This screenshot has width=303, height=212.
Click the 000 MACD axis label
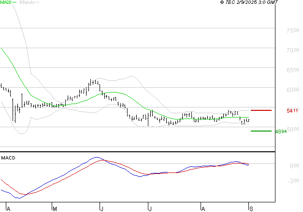tap(294, 166)
